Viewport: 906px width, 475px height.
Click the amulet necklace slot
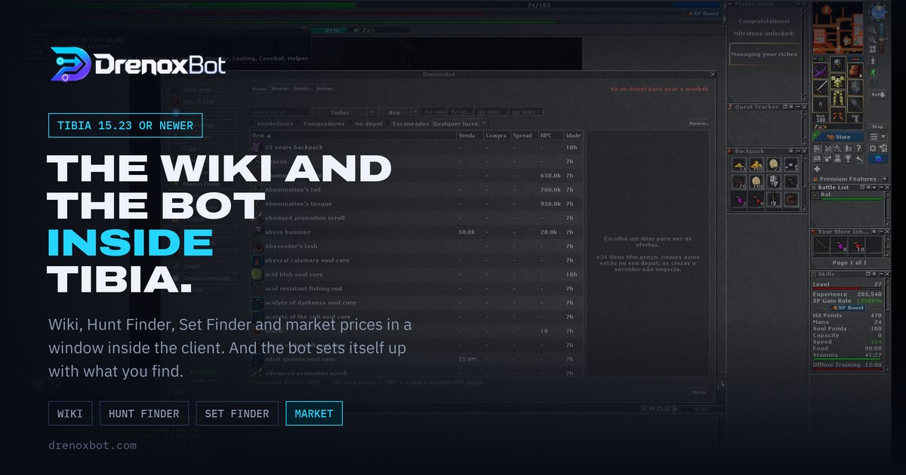click(x=820, y=71)
